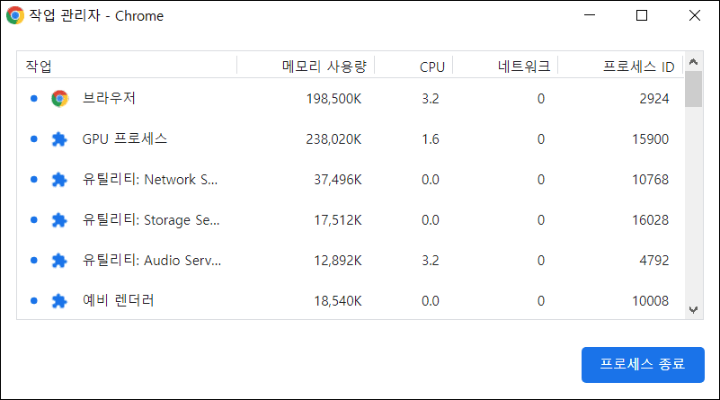The height and width of the screenshot is (400, 720).
Task: Click the CPU value 1.6 for GPU 프로세스
Action: click(x=431, y=139)
